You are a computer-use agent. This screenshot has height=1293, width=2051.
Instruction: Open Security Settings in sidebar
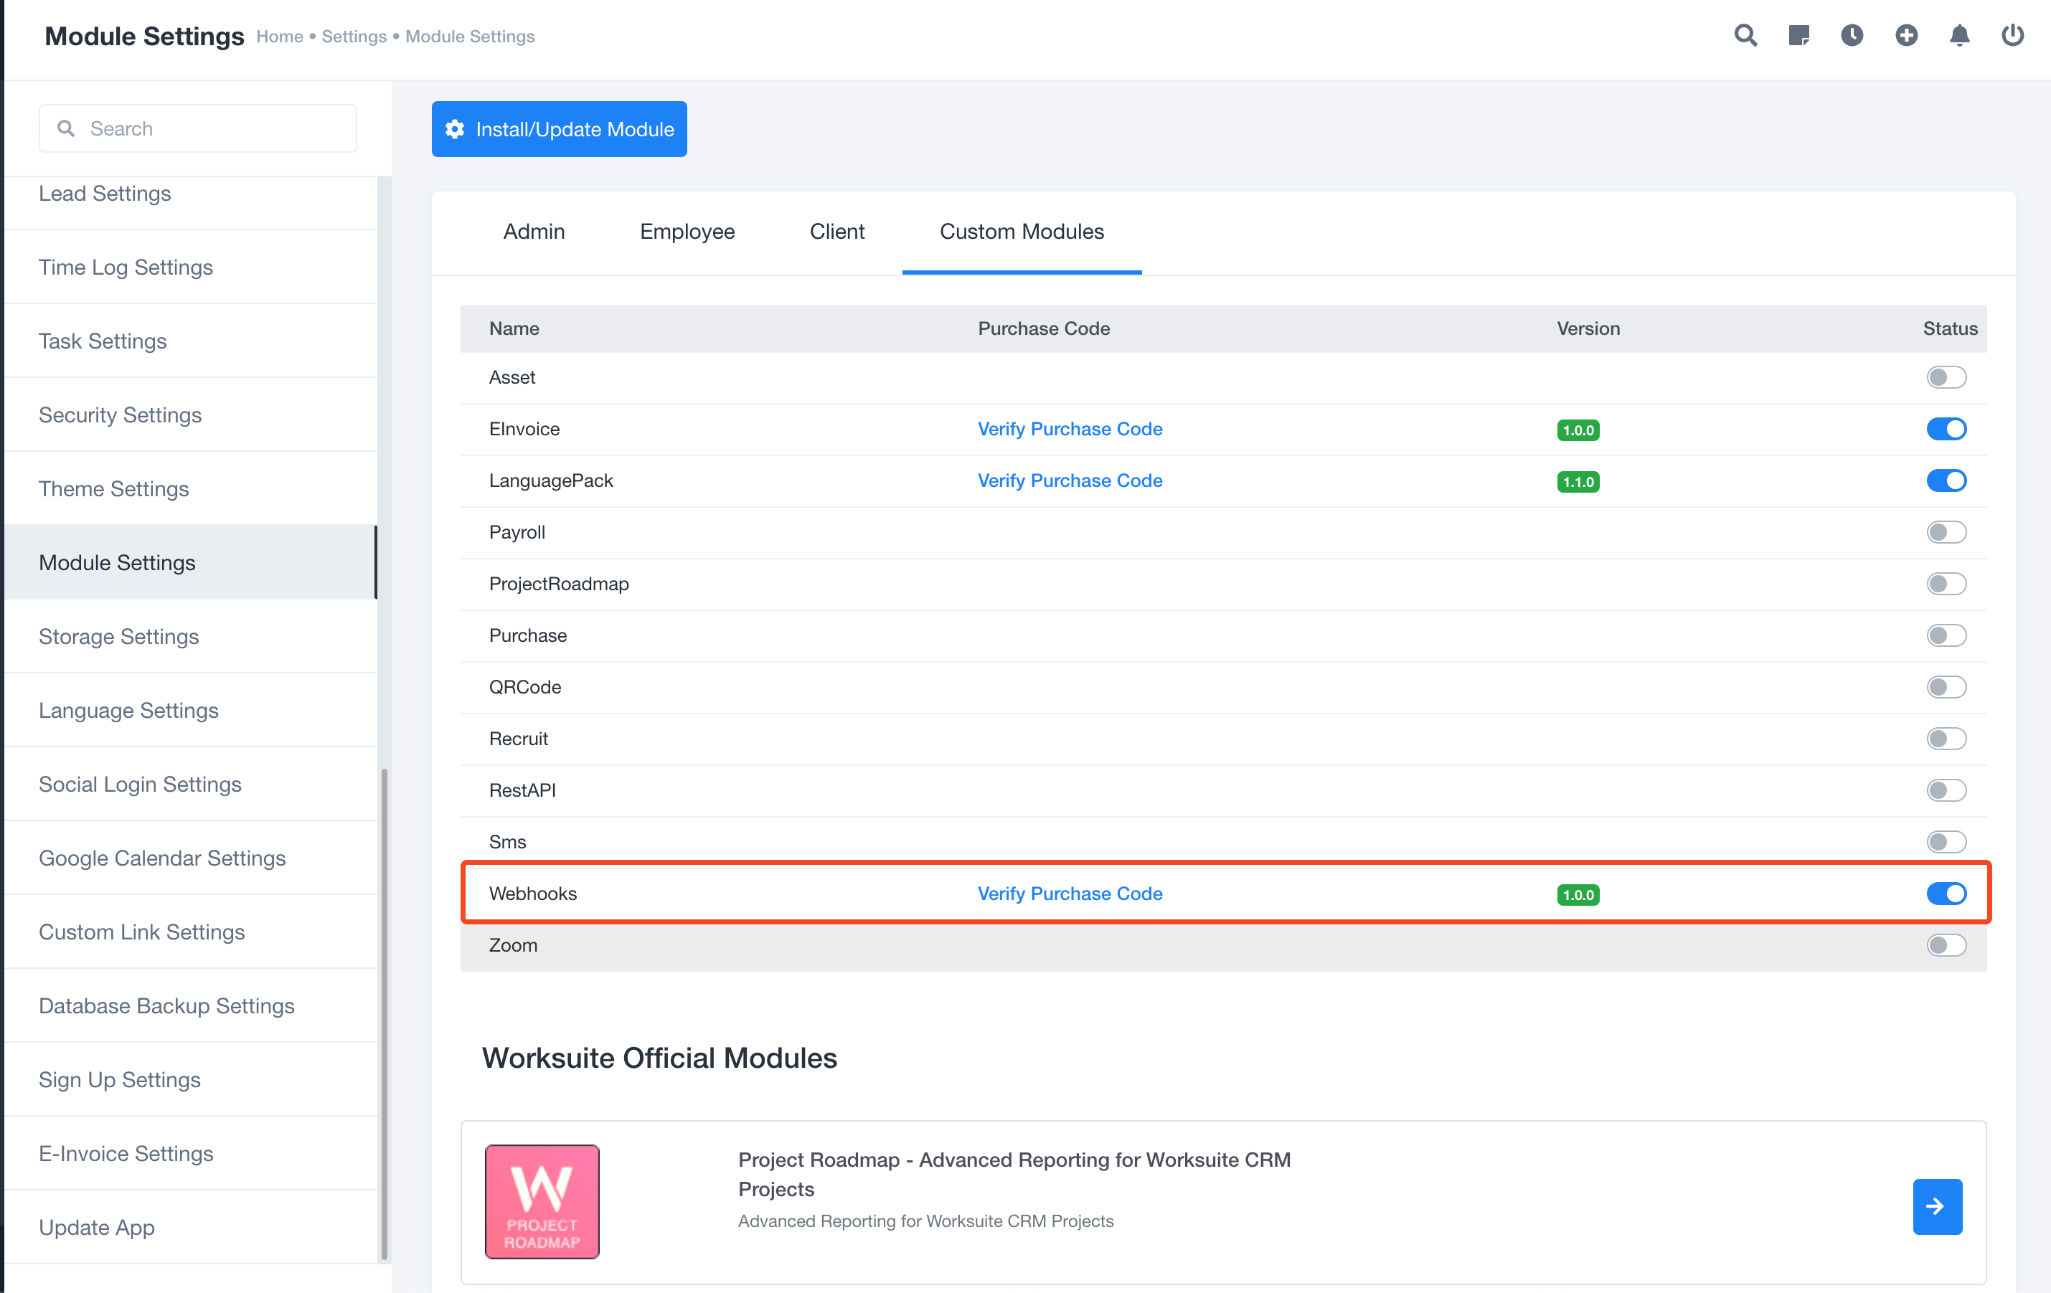[120, 415]
